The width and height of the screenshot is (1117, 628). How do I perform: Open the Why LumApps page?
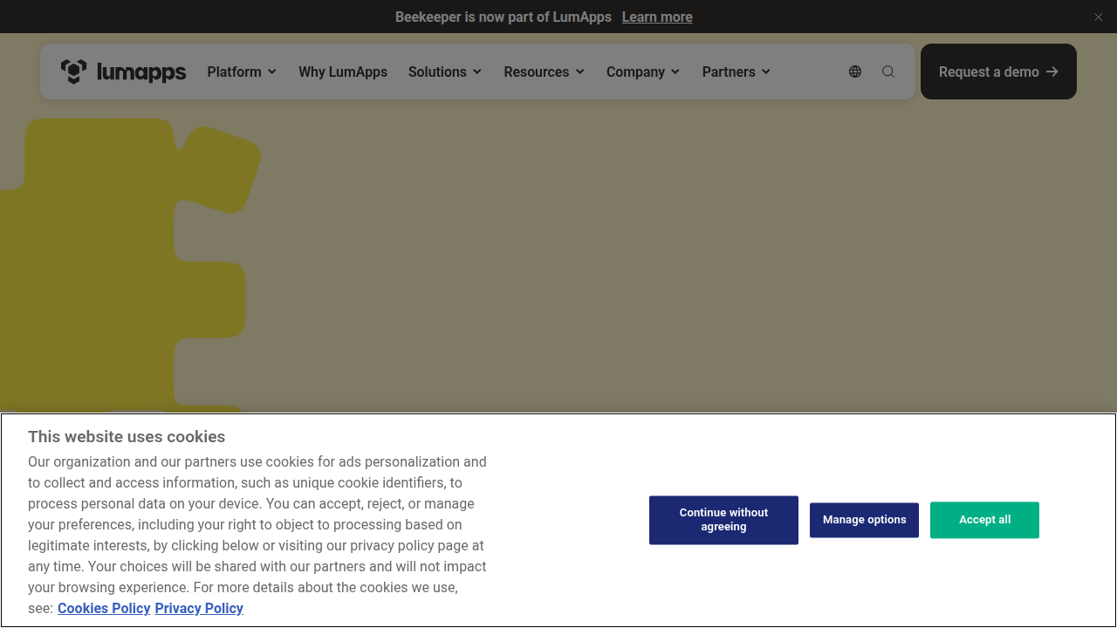pyautogui.click(x=343, y=72)
